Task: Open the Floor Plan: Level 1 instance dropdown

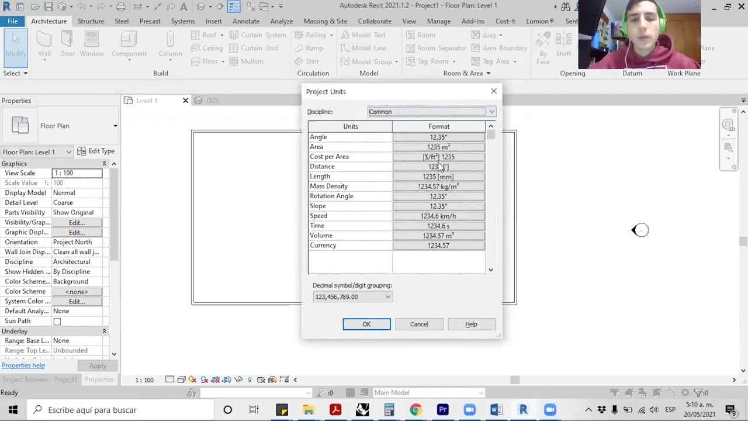Action: tap(37, 152)
